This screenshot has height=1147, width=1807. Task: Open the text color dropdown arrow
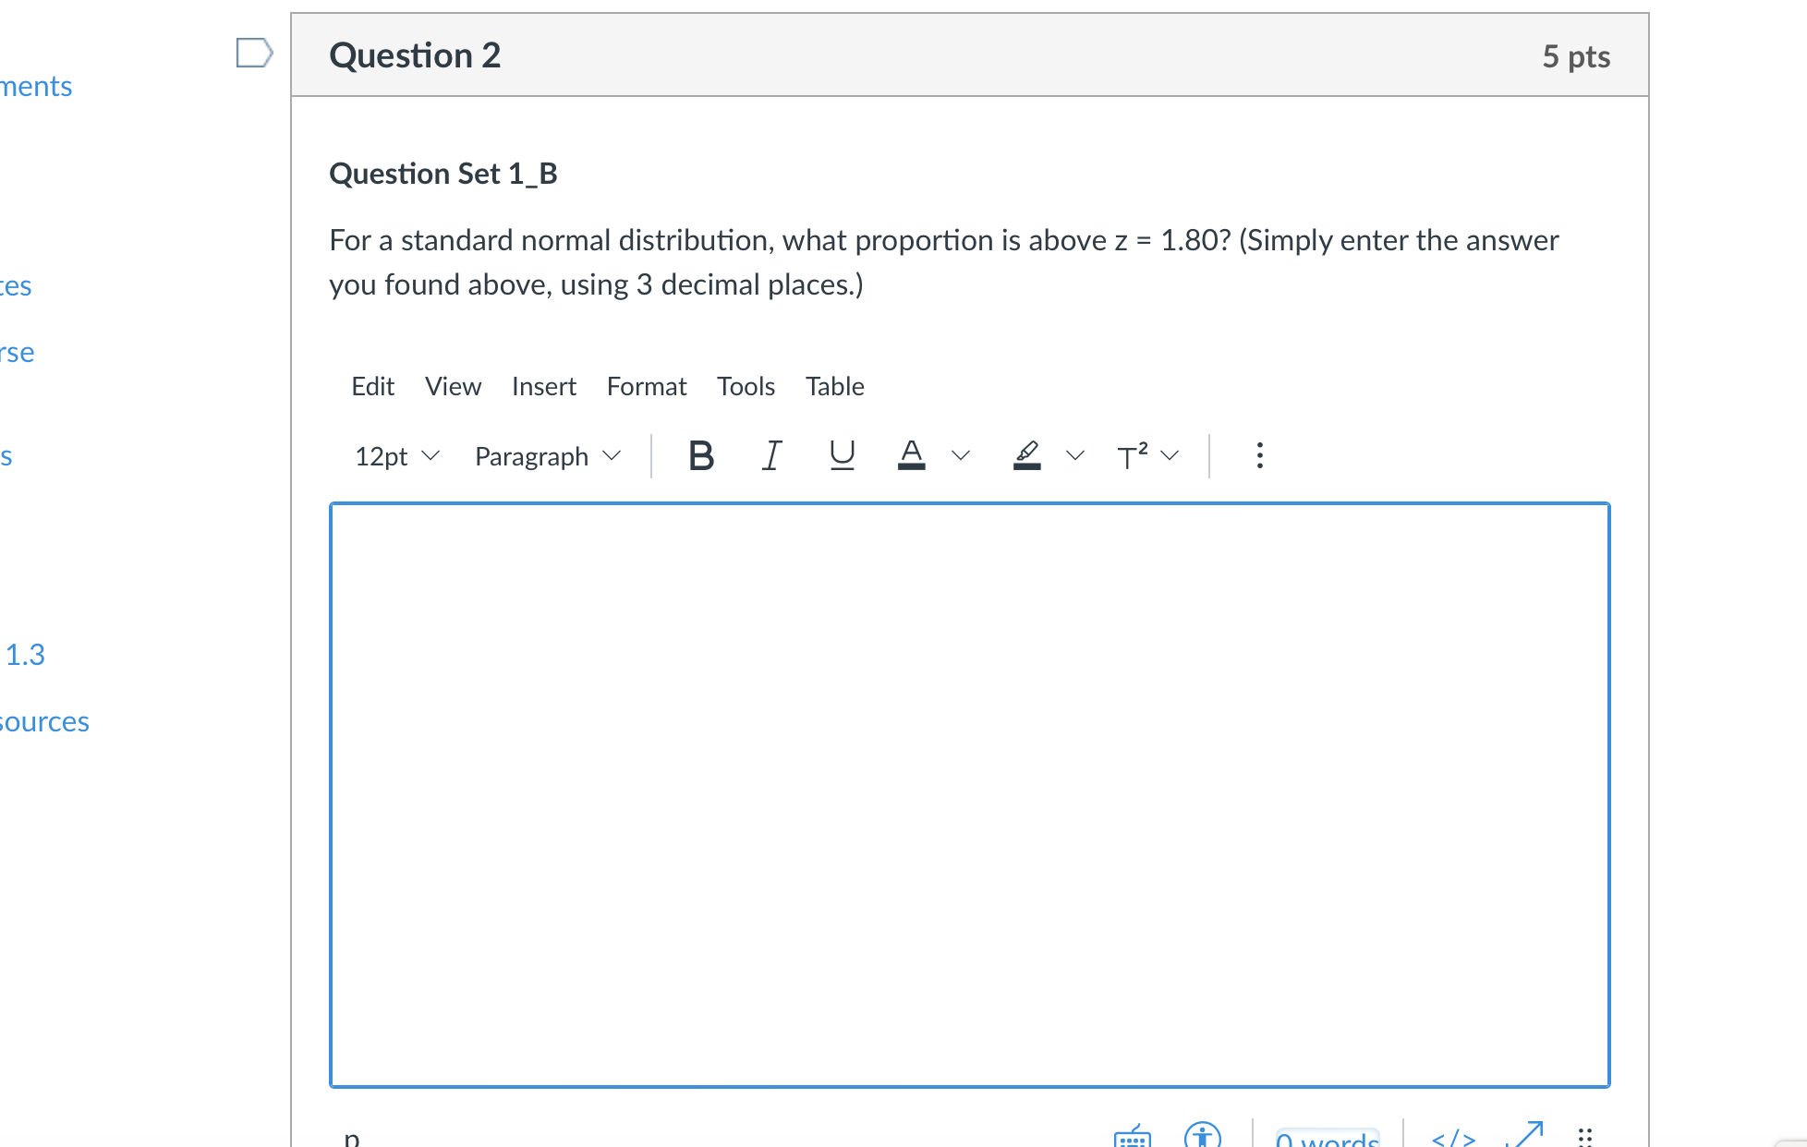(959, 454)
